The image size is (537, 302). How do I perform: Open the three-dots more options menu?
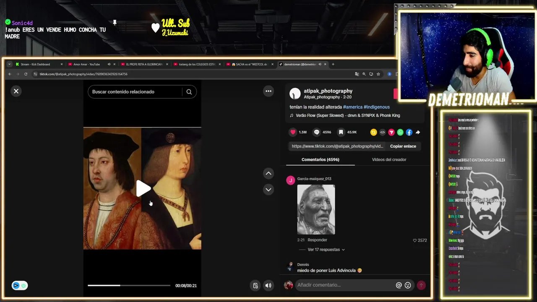tap(268, 91)
